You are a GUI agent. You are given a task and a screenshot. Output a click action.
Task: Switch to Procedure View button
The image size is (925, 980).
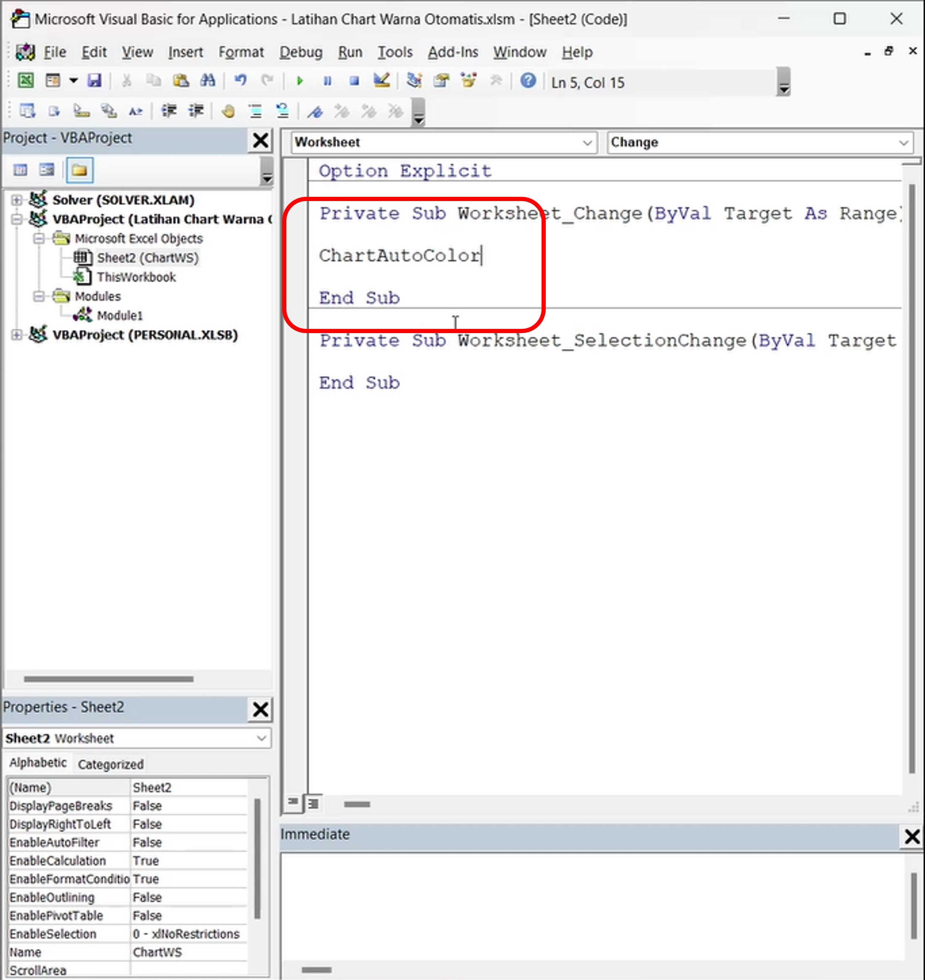(293, 802)
